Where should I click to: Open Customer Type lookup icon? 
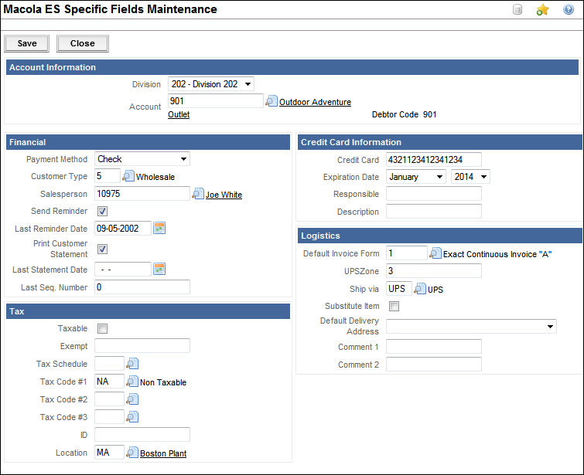(x=128, y=176)
